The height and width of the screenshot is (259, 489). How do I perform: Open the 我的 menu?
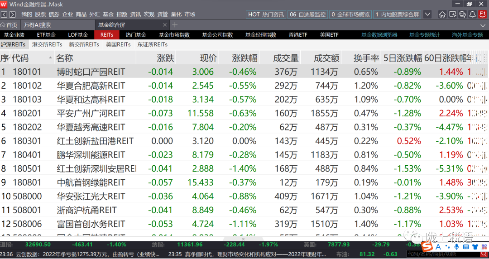point(27,14)
